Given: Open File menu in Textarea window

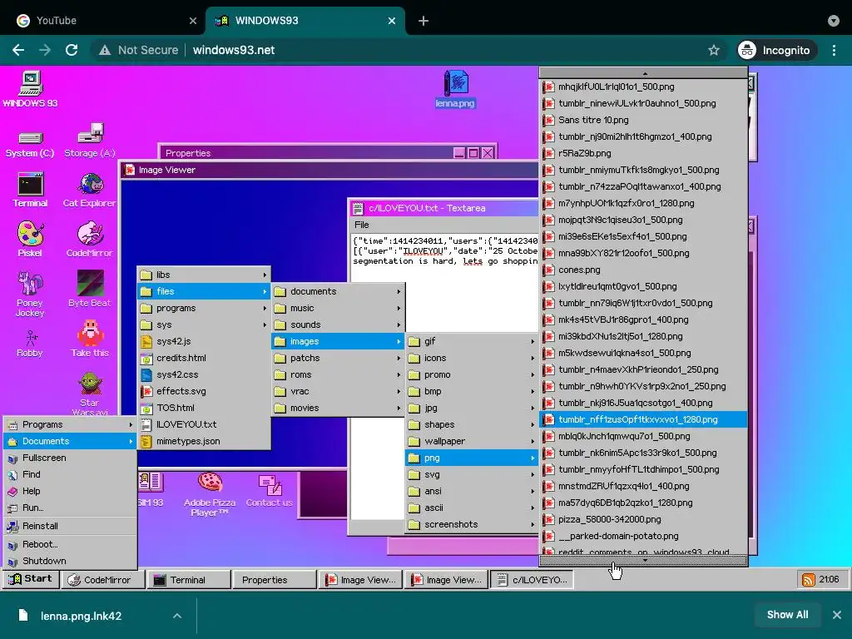Looking at the screenshot, I should (361, 225).
